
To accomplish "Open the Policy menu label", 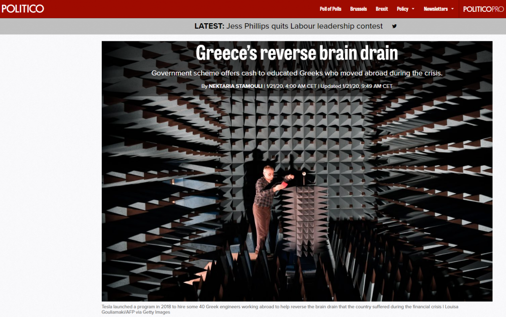I will click(402, 9).
